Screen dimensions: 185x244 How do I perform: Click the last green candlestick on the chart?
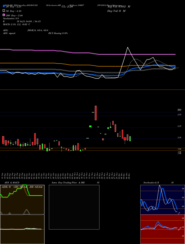(x=130, y=139)
